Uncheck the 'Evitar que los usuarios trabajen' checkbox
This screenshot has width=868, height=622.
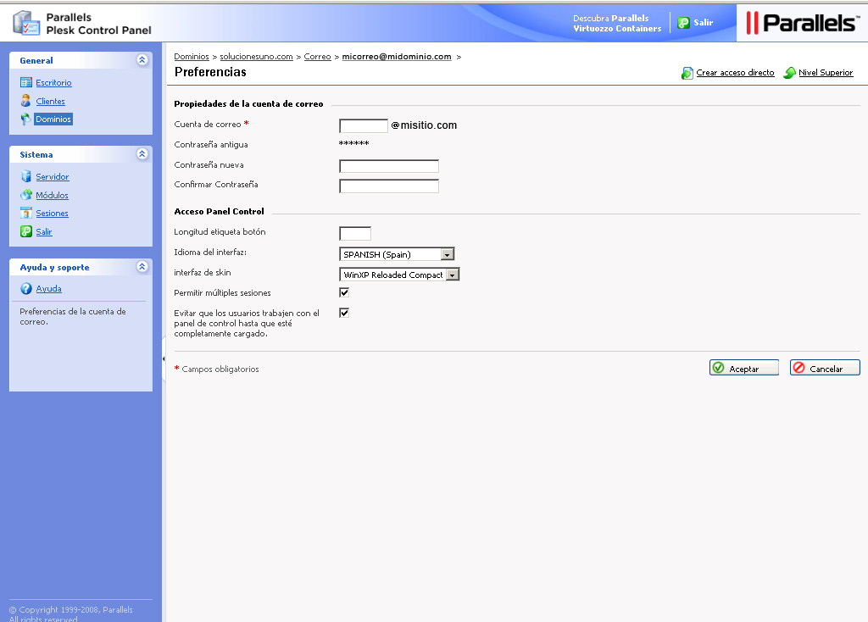(x=344, y=313)
